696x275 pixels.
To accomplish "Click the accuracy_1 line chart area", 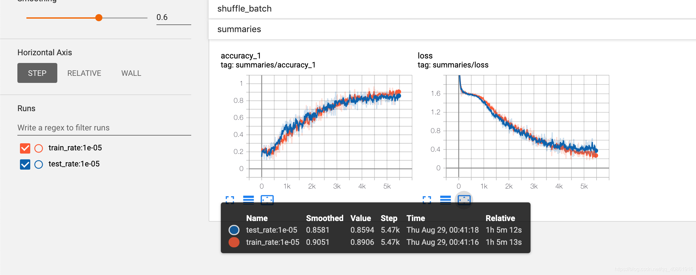I will [x=331, y=126].
